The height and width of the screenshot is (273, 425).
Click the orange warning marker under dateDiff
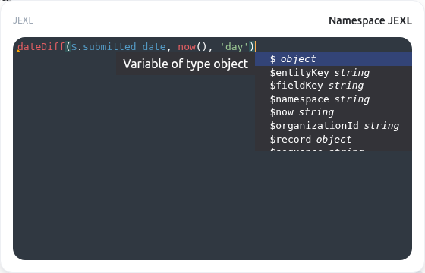coord(18,51)
